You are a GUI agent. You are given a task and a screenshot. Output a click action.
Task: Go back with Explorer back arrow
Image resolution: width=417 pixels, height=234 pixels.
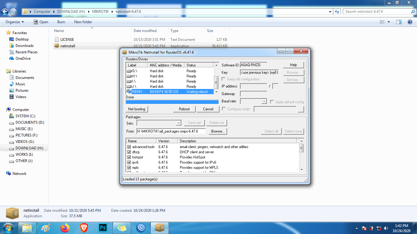[5, 12]
